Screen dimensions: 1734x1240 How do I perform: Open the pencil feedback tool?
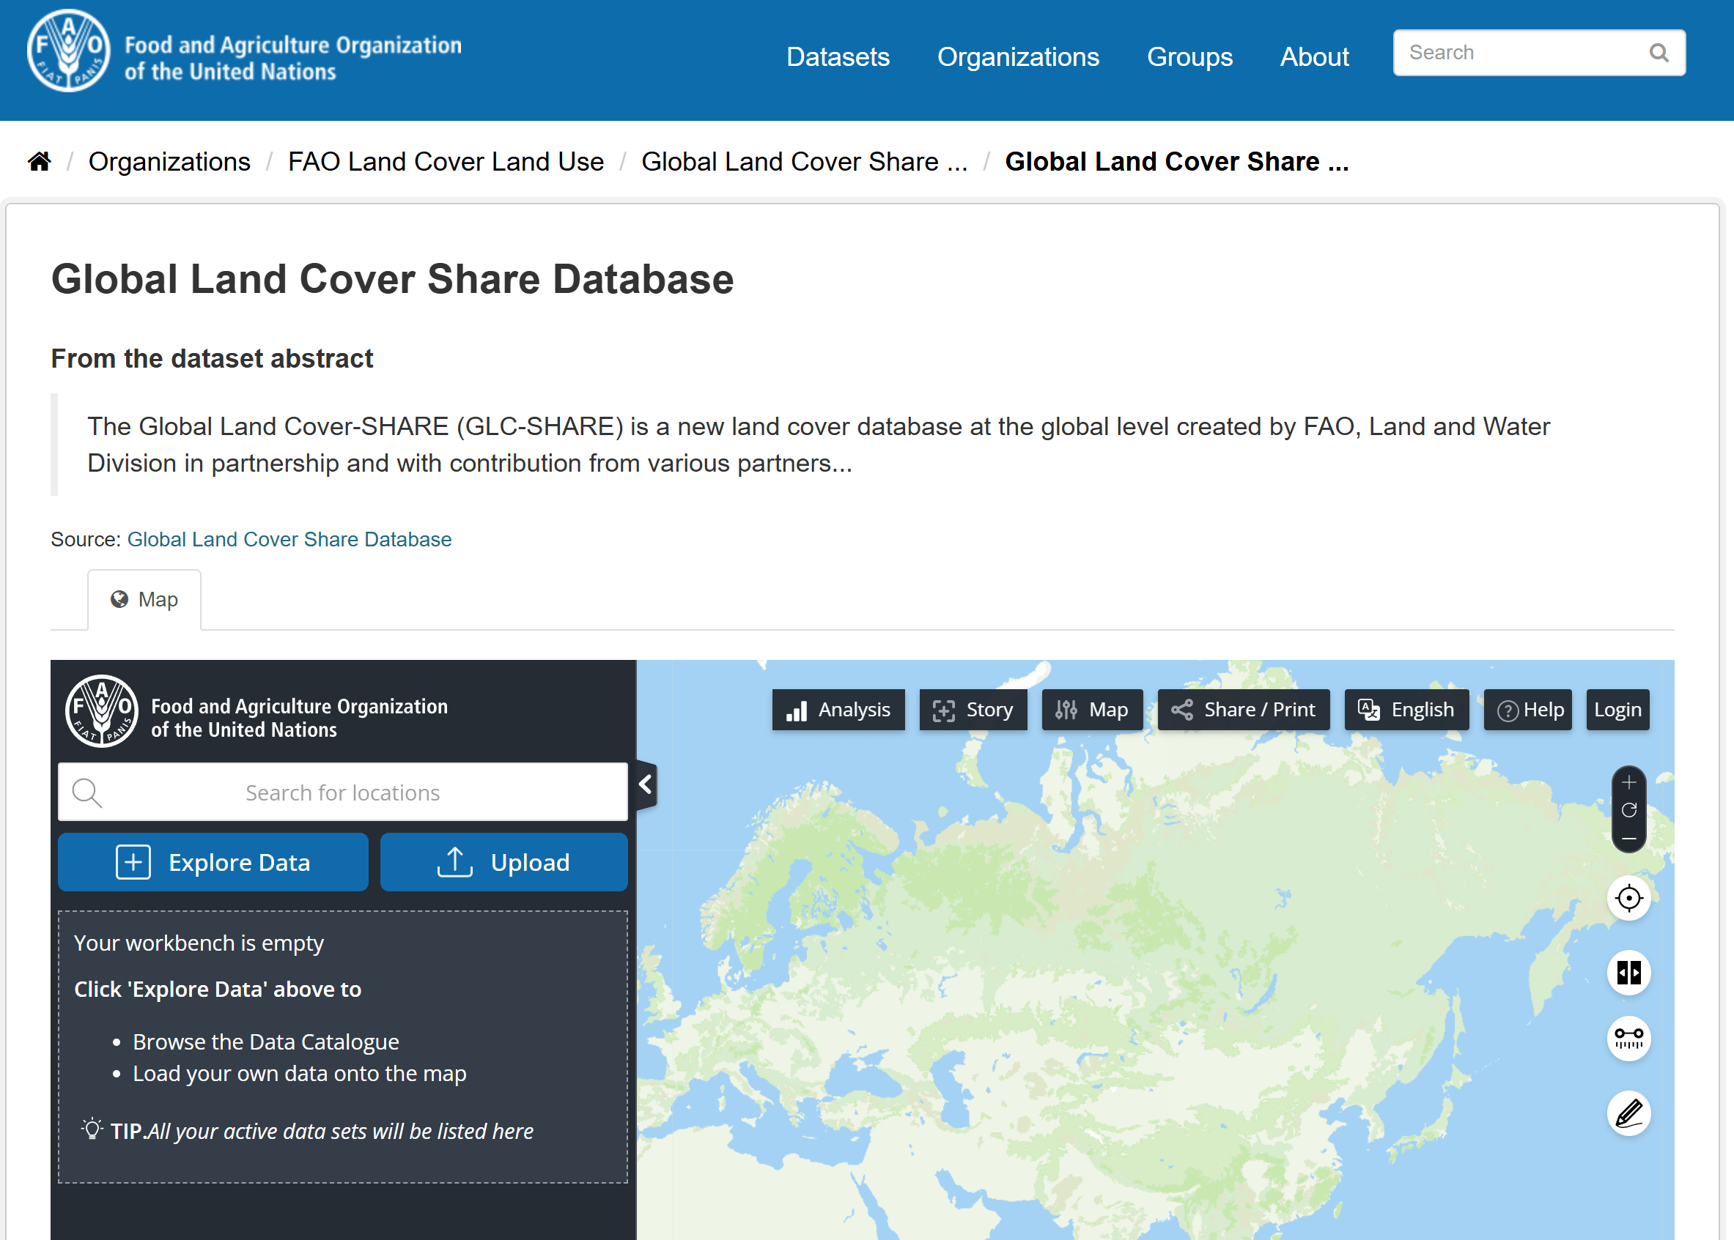click(x=1628, y=1113)
